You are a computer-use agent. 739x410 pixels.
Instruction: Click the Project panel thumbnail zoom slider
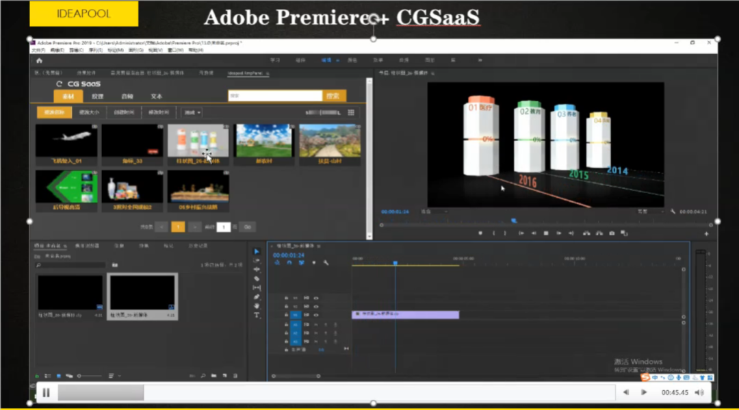pyautogui.click(x=90, y=376)
